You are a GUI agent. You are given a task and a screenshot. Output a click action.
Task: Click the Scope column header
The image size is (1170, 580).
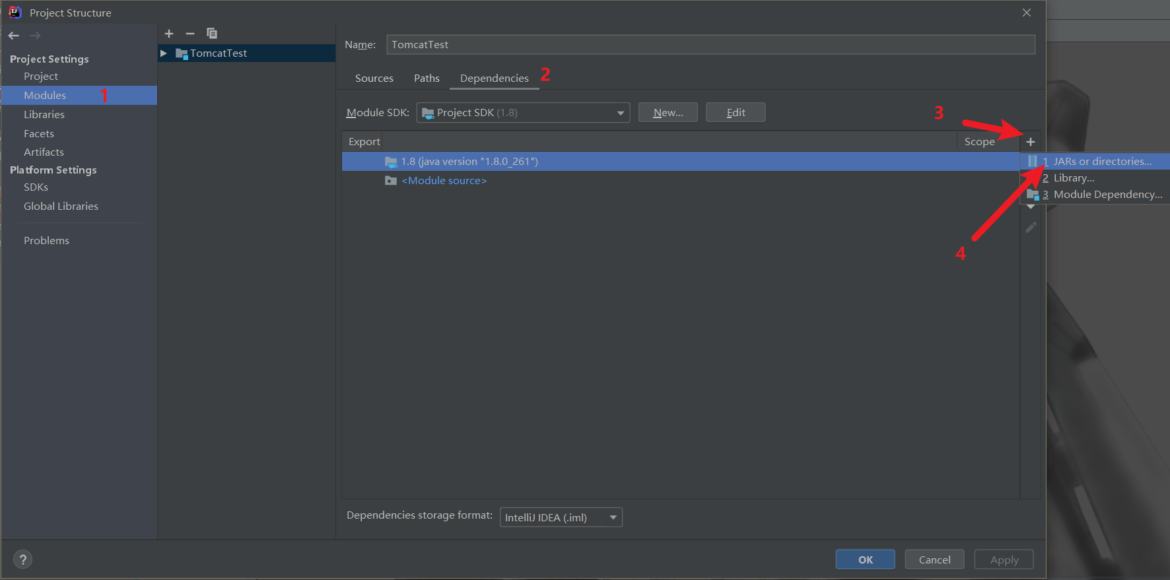[x=980, y=142]
